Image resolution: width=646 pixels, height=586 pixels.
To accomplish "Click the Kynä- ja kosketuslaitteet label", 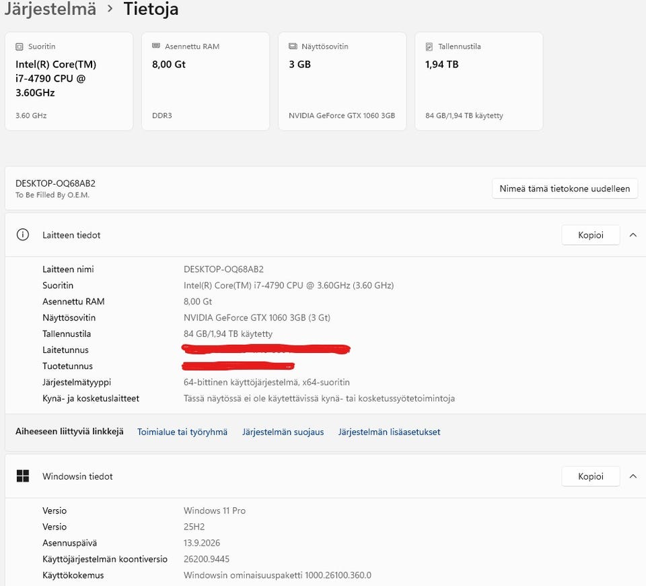I will pos(91,398).
